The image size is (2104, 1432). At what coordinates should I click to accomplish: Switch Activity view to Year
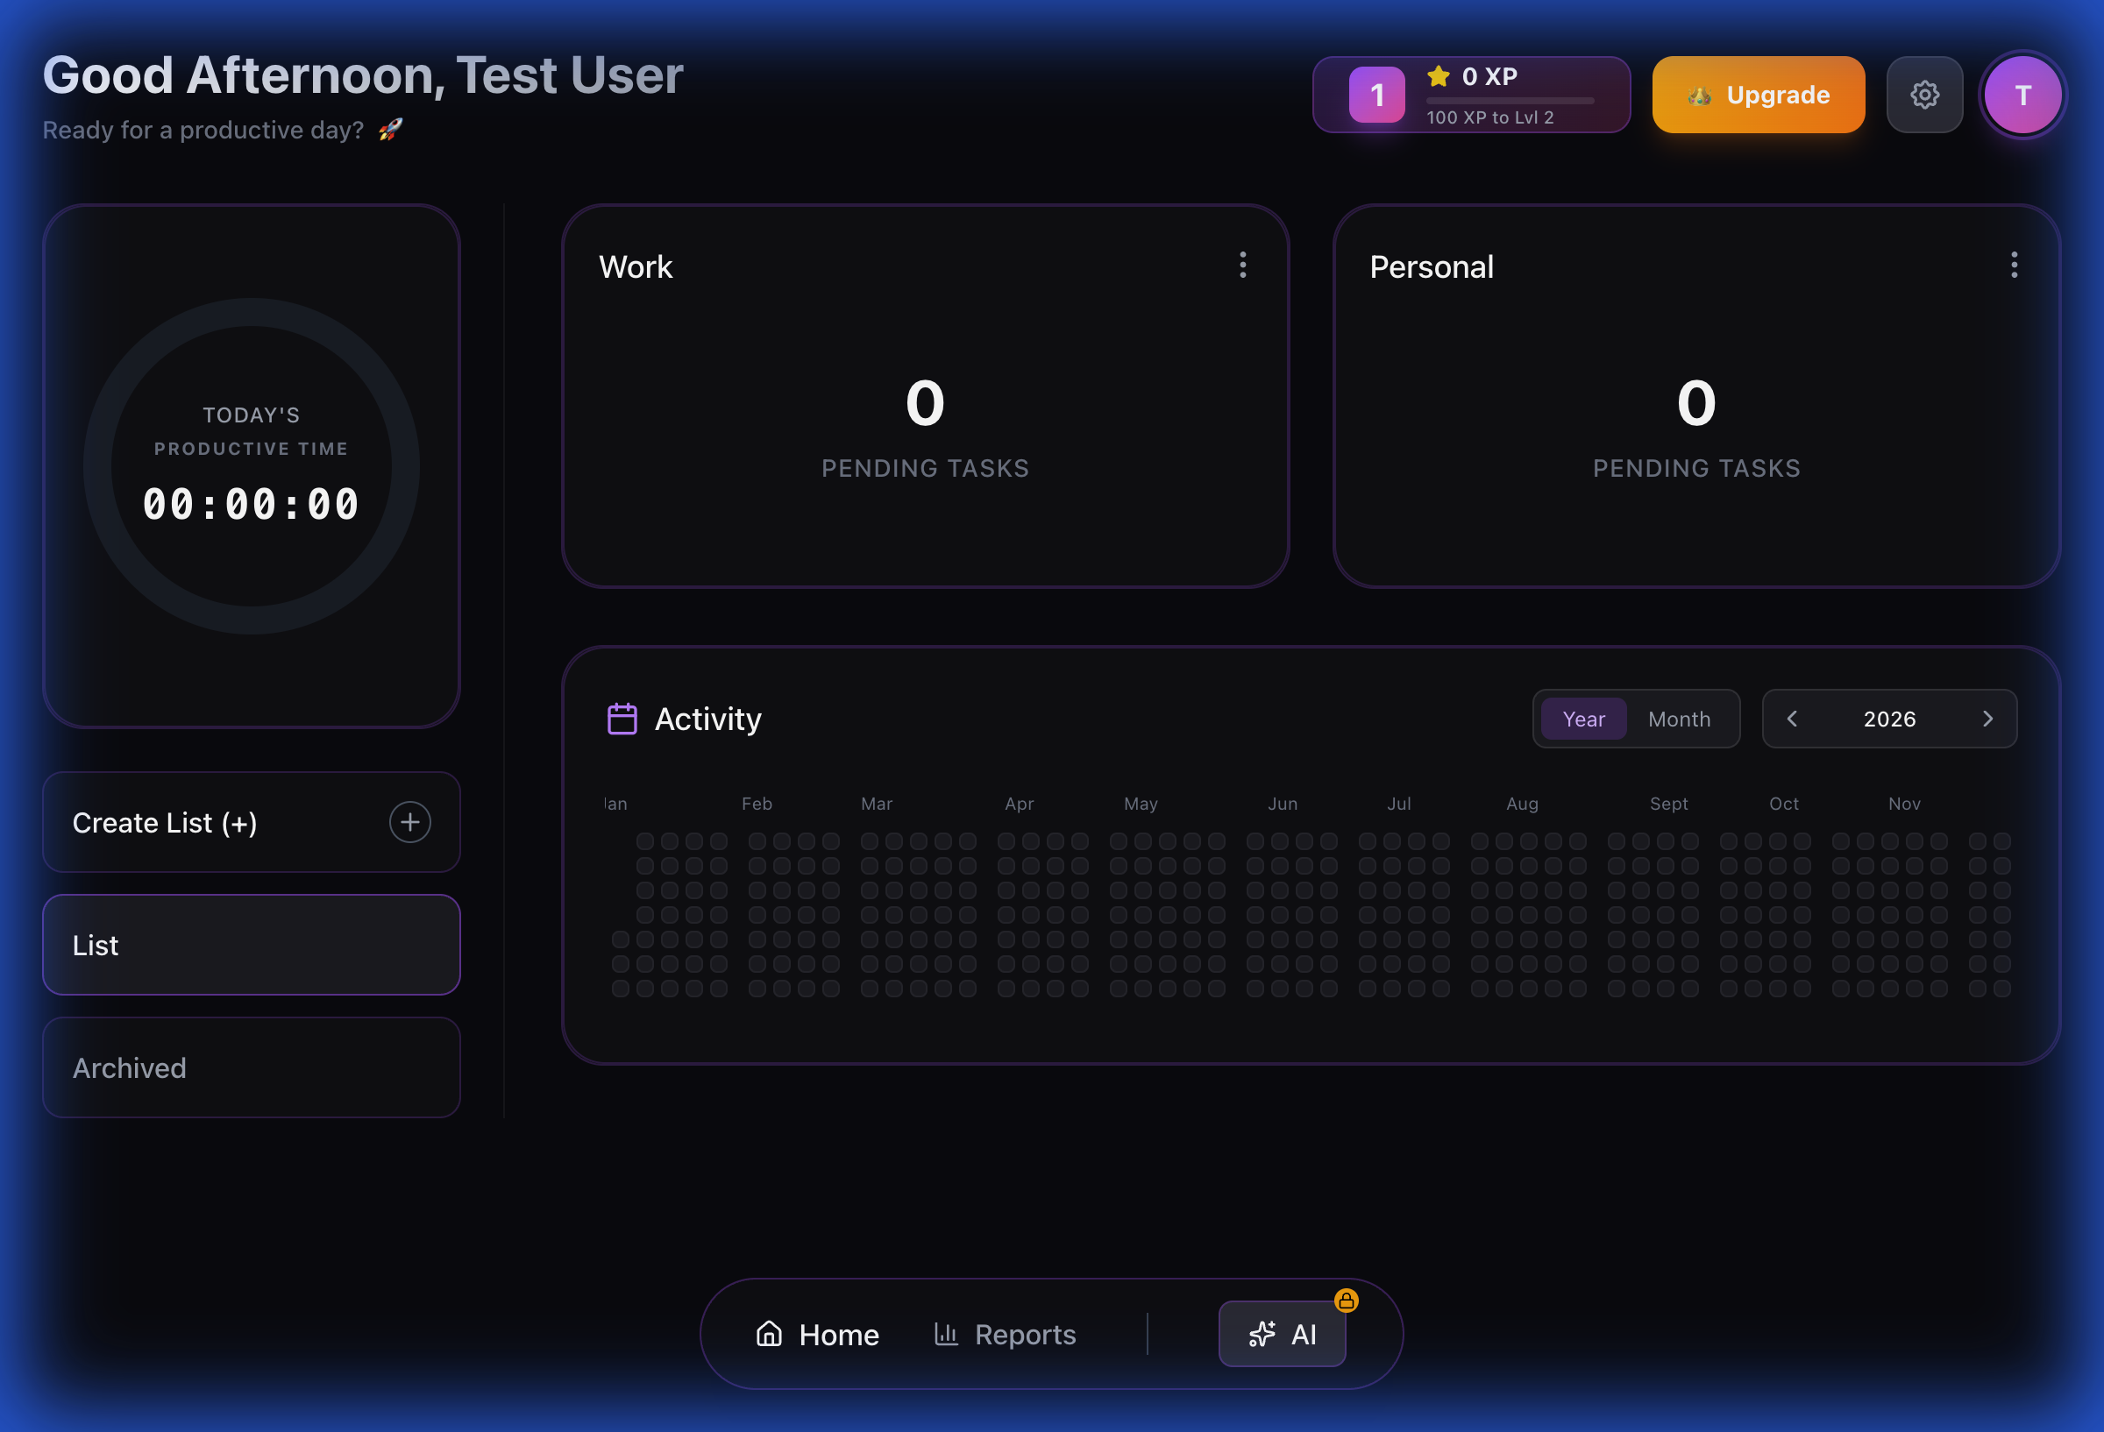1583,719
